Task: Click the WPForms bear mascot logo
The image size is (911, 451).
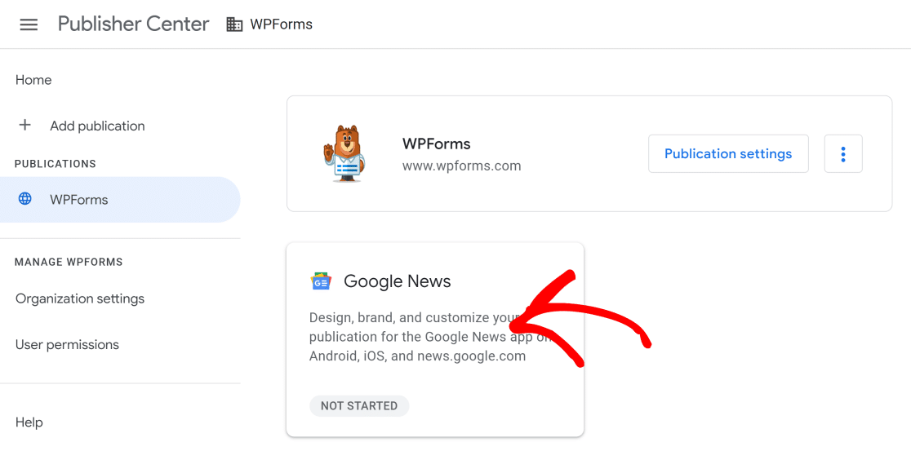Action: coord(344,153)
